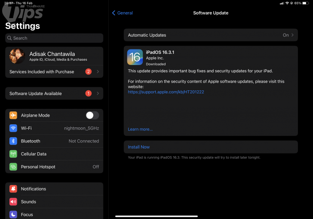Image resolution: width=313 pixels, height=219 pixels.
Task: Open Notifications settings
Action: click(54, 189)
